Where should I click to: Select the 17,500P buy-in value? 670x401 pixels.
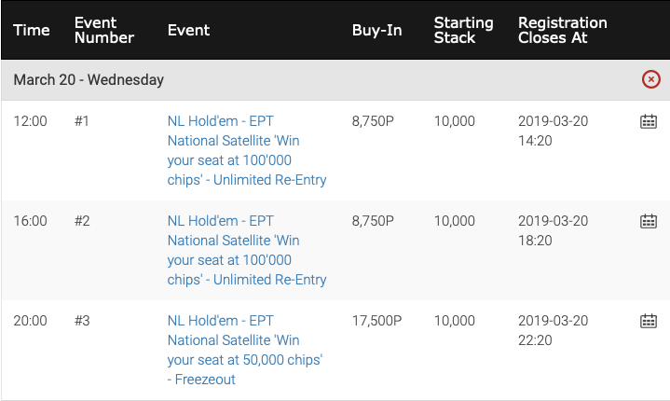tap(376, 321)
